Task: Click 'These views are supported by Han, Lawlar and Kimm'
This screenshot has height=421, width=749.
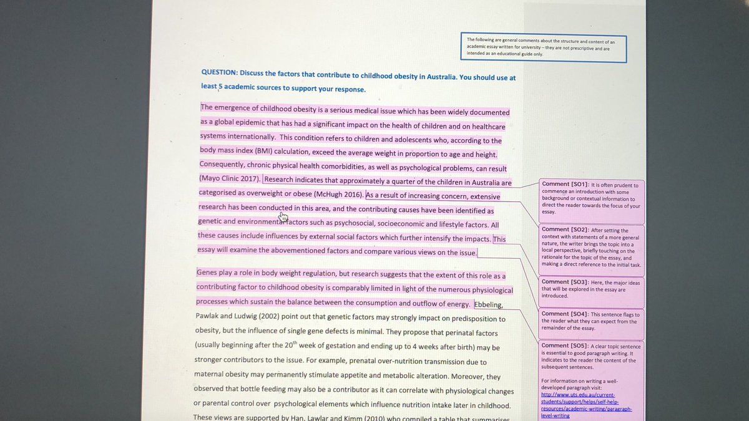Action: click(352, 417)
